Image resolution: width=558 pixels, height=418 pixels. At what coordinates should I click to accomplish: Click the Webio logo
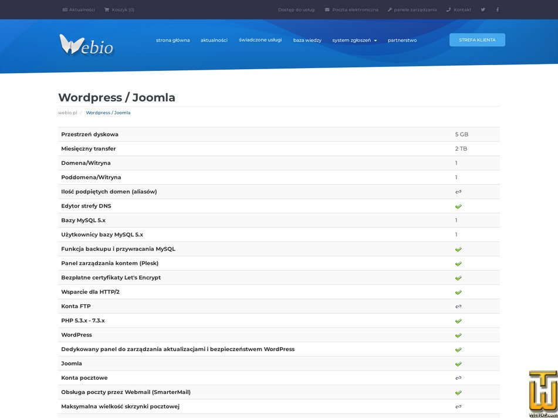pyautogui.click(x=86, y=45)
